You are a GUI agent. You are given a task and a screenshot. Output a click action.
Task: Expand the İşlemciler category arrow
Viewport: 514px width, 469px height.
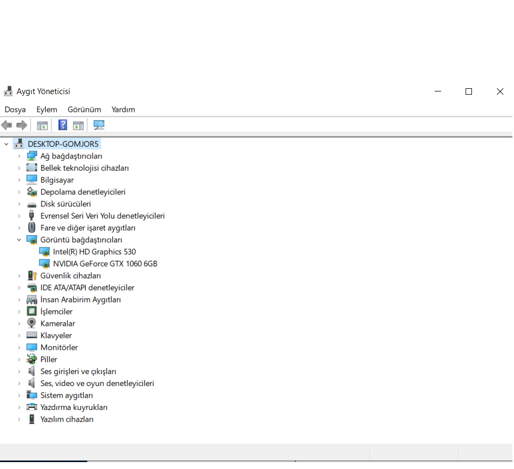tap(19, 312)
